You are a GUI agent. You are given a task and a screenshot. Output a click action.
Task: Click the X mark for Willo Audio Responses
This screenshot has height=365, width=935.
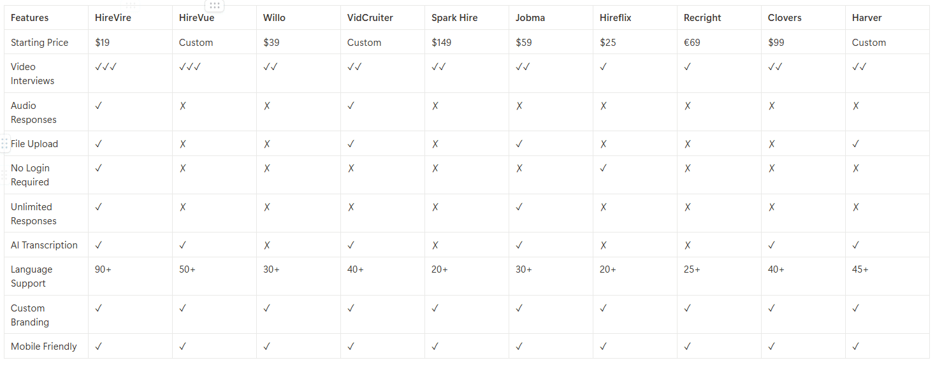[267, 106]
